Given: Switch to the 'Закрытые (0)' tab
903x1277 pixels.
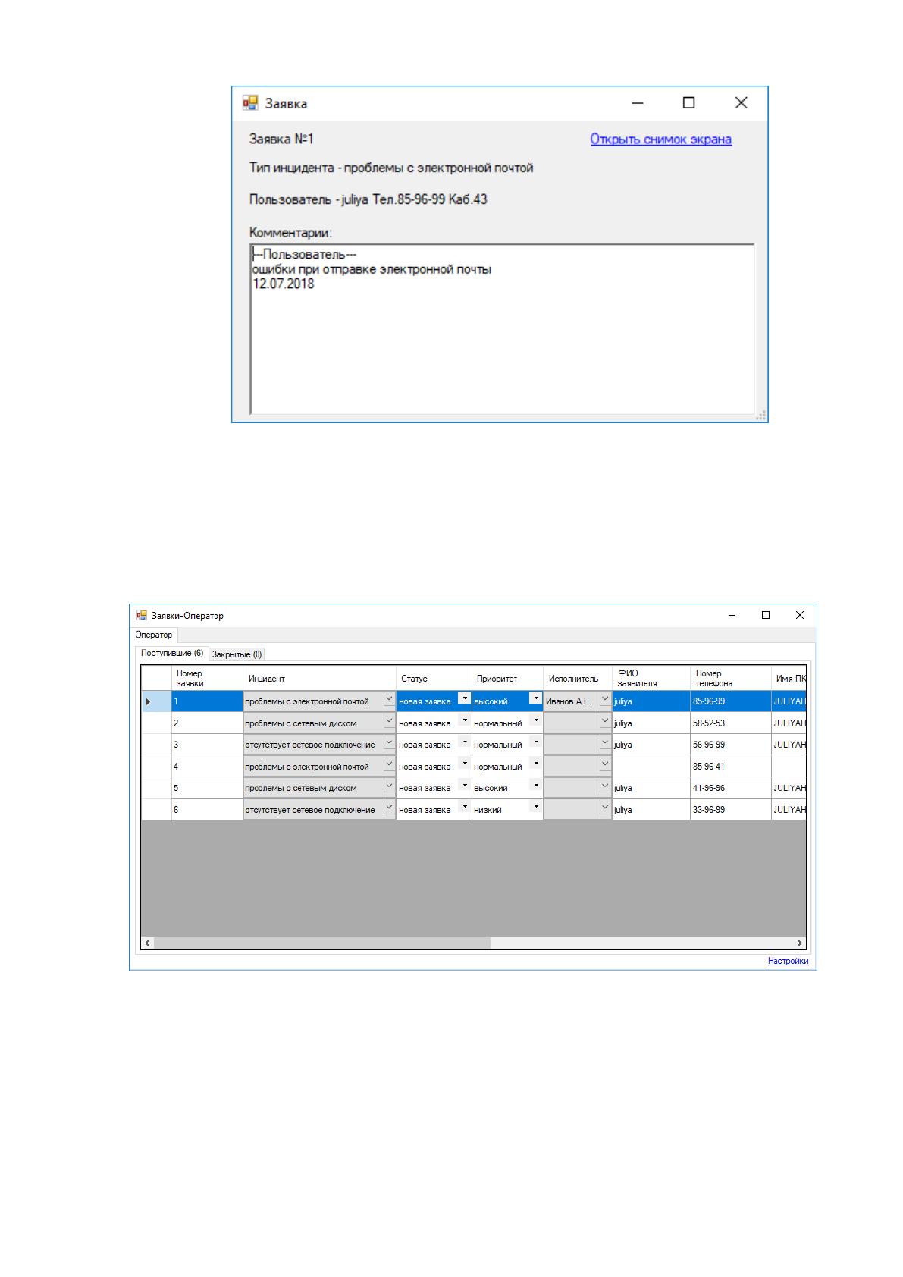Looking at the screenshot, I should 237,654.
